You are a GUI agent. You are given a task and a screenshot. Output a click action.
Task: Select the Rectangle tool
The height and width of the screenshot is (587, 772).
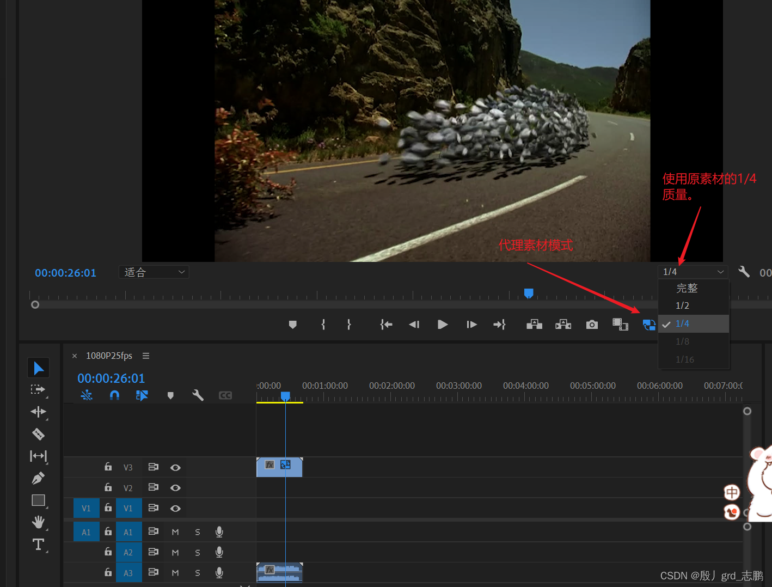[x=38, y=500]
